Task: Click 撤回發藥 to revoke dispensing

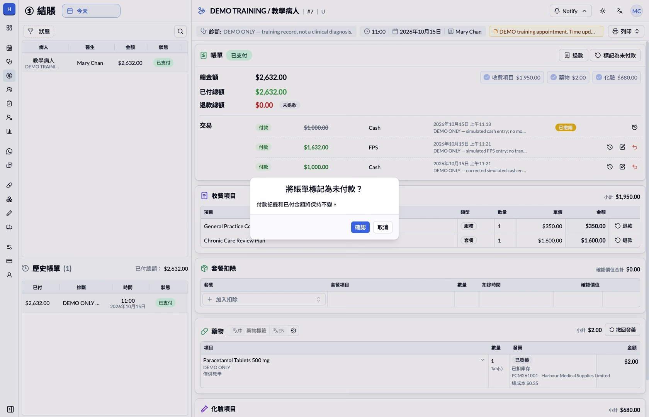Action: pyautogui.click(x=622, y=330)
